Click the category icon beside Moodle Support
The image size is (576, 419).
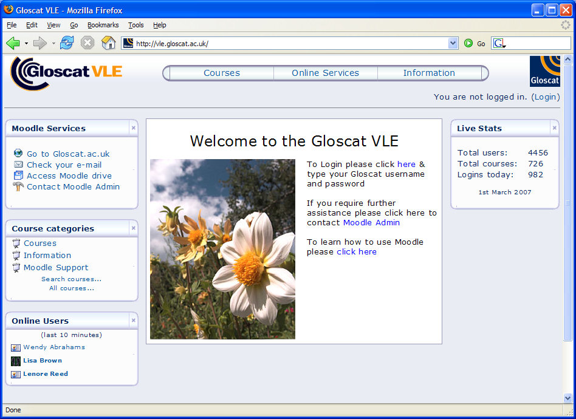(16, 267)
